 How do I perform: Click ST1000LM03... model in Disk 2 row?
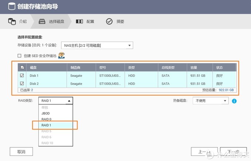(110, 84)
